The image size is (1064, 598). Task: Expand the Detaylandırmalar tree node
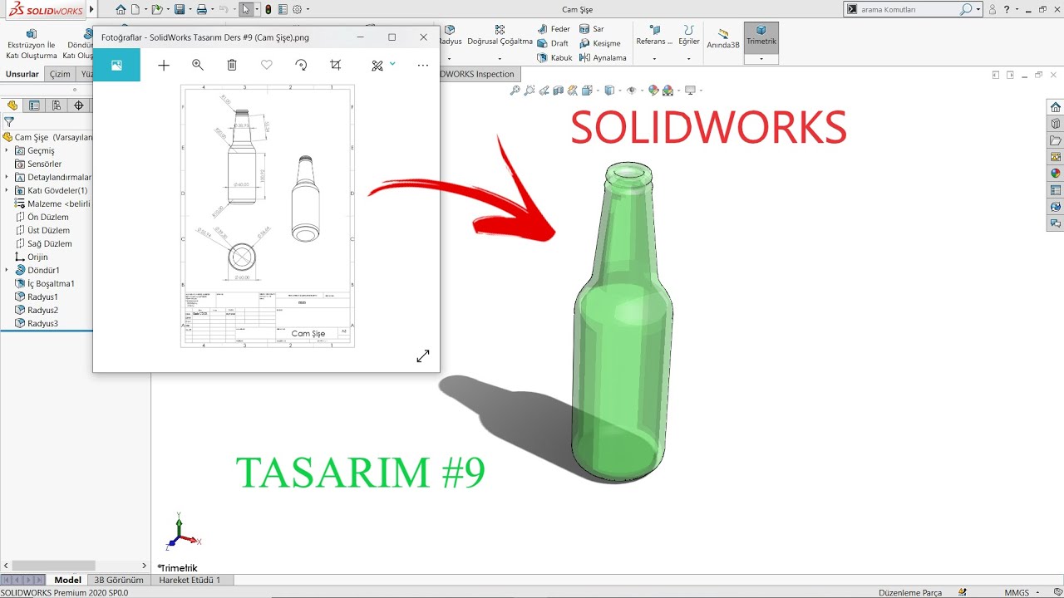click(7, 177)
